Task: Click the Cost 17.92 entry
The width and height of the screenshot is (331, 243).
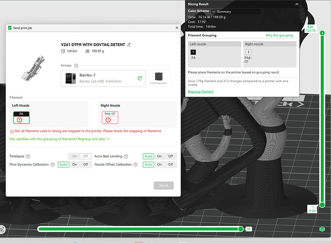Action: click(197, 22)
